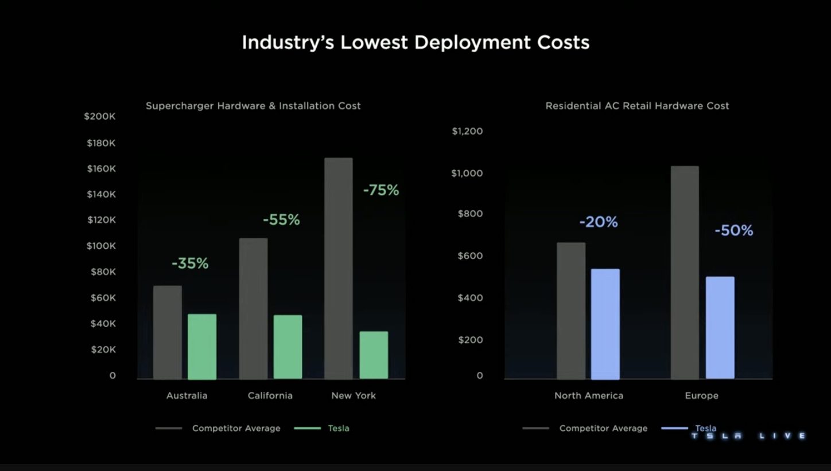
Task: Click the $20K axis label
Action: 103,350
